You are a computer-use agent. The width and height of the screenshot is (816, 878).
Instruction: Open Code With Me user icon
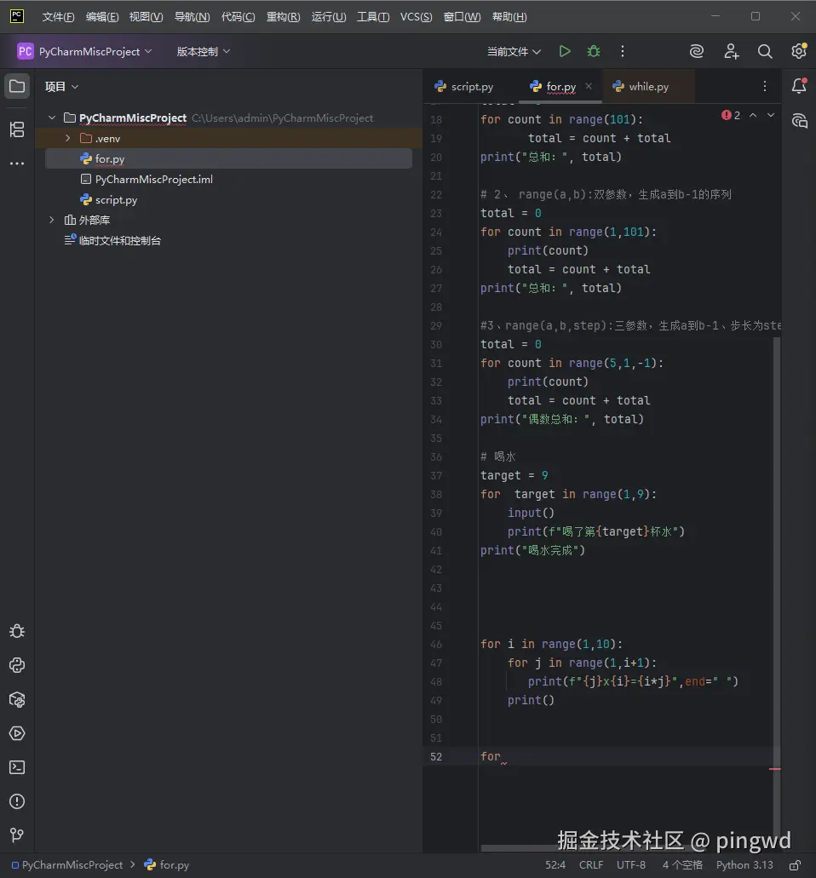pos(731,51)
